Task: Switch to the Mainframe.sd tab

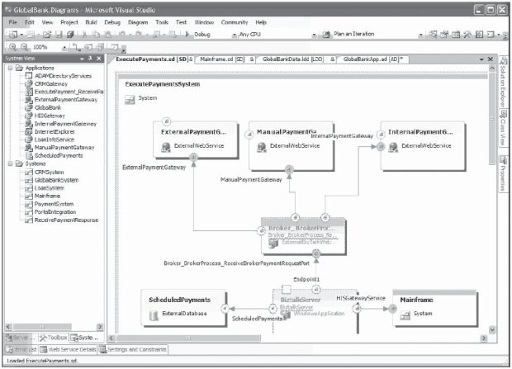Action: pyautogui.click(x=226, y=59)
